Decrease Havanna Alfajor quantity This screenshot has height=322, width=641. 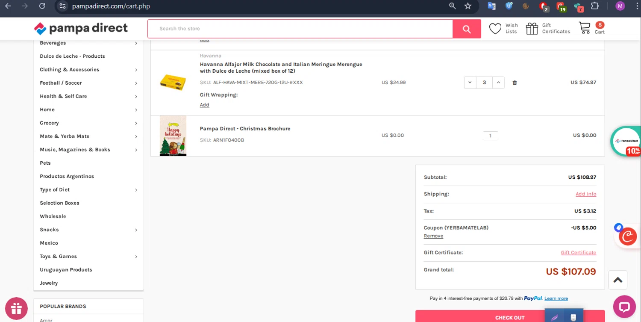pos(470,83)
